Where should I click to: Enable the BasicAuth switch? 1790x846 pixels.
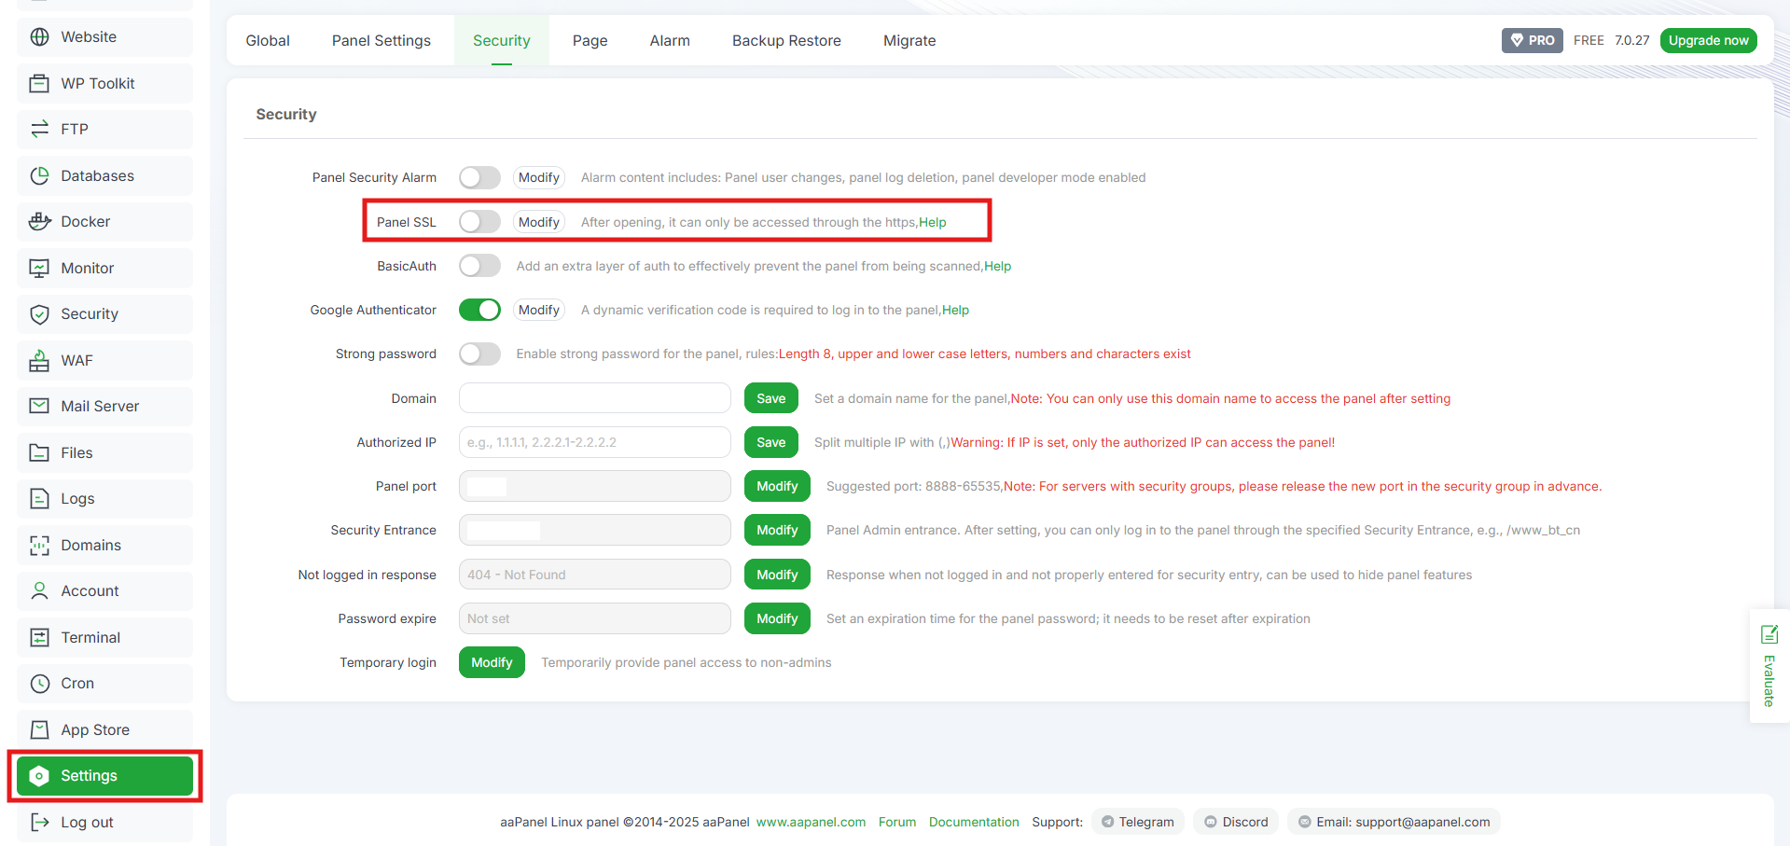pyautogui.click(x=479, y=266)
